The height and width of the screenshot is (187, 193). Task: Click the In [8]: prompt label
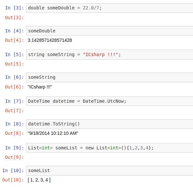click(14, 124)
